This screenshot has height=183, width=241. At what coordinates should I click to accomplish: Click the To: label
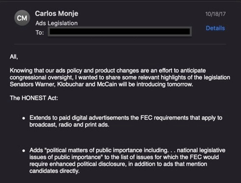click(x=40, y=32)
